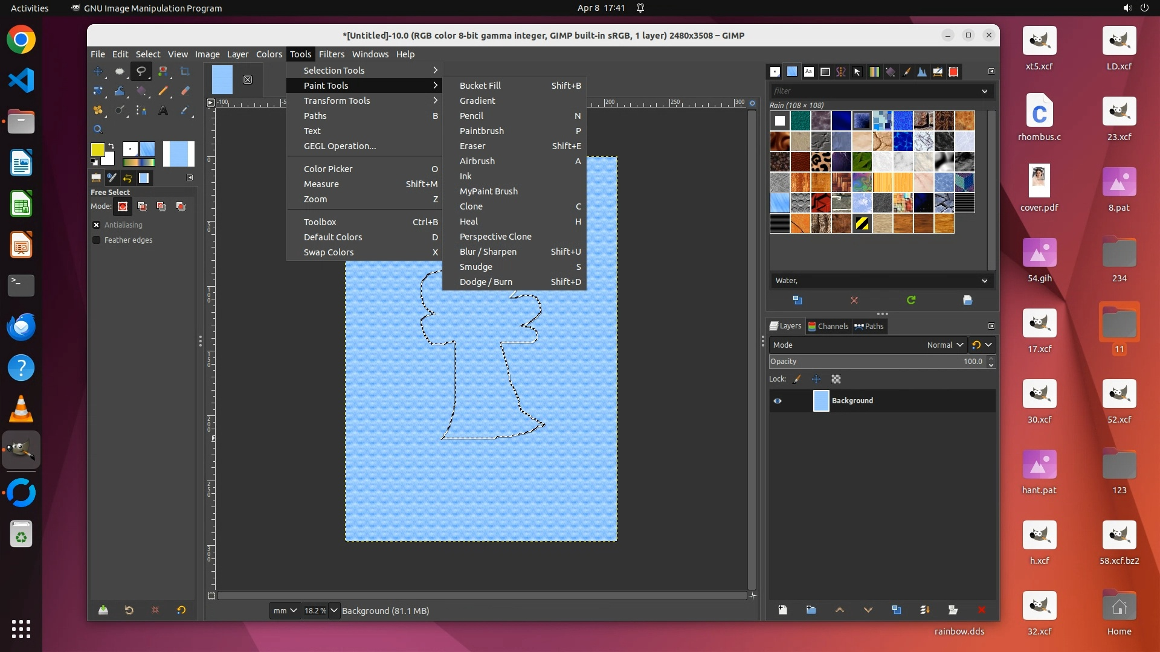Select the Eraser tool in toolbox
The image size is (1160, 652).
click(x=185, y=91)
